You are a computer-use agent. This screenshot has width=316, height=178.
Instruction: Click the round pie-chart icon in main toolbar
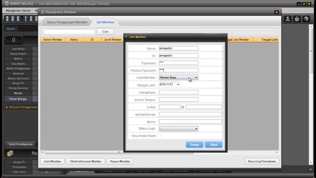coord(306,19)
